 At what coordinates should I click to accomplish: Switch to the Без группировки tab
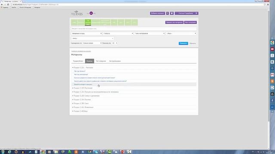[x=115, y=61]
